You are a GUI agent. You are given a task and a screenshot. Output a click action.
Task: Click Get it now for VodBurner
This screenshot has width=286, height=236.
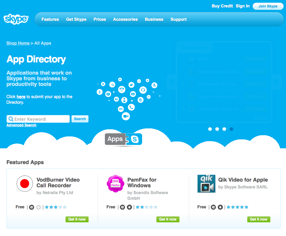[x=77, y=219]
